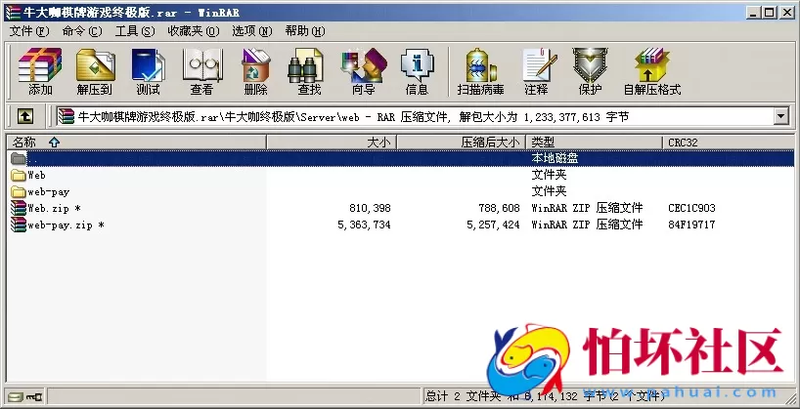Open the Help (帮助) menu
The width and height of the screenshot is (800, 409).
pos(305,31)
